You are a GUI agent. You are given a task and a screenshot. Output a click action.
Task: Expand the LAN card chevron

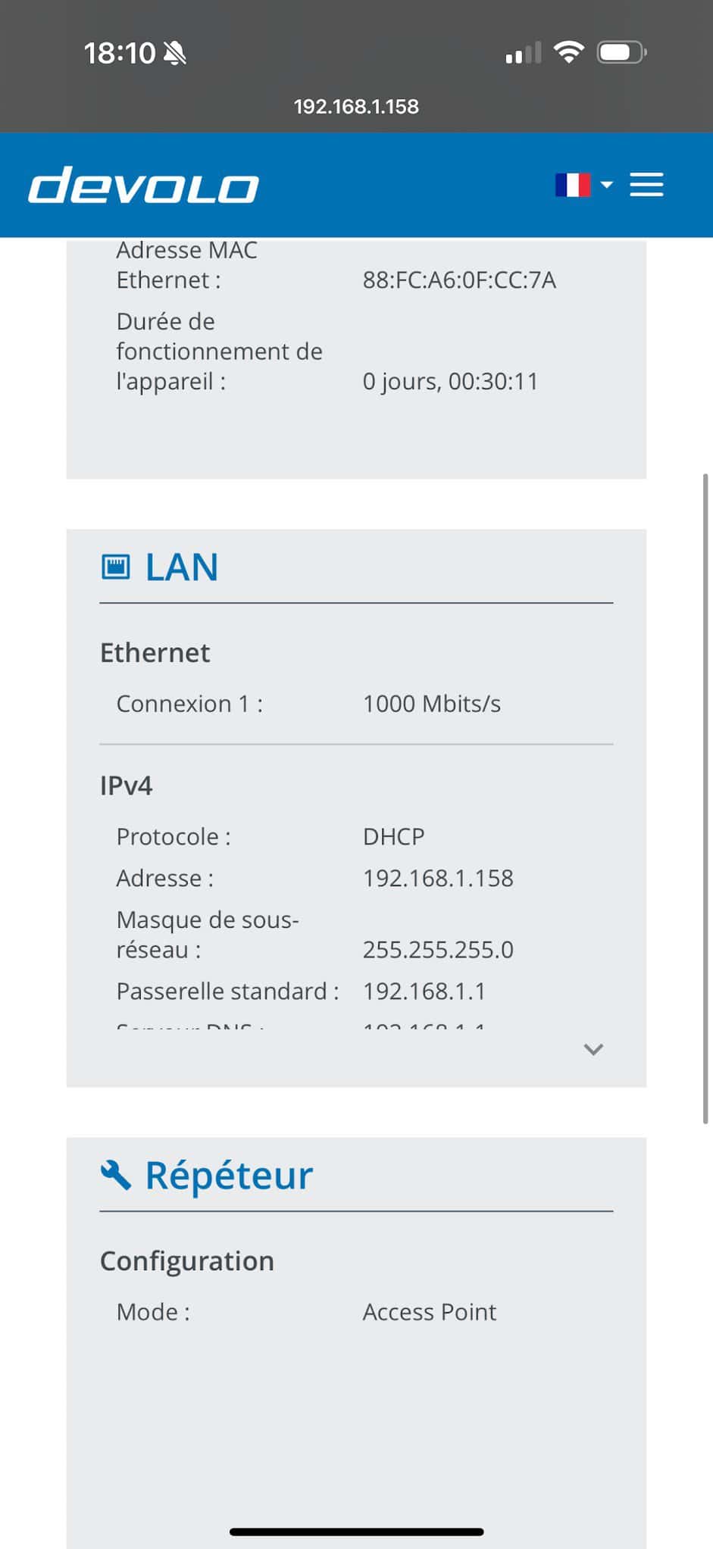(x=593, y=1049)
